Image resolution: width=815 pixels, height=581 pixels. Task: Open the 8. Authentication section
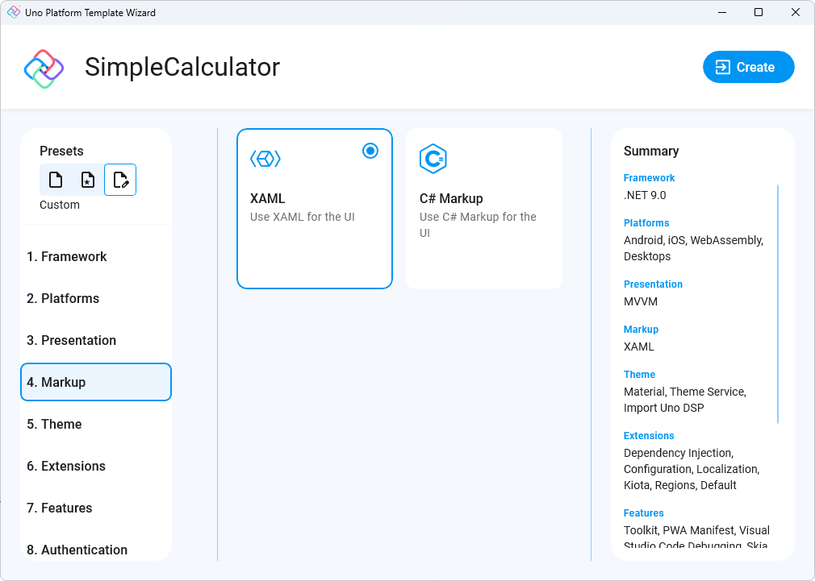[96, 550]
